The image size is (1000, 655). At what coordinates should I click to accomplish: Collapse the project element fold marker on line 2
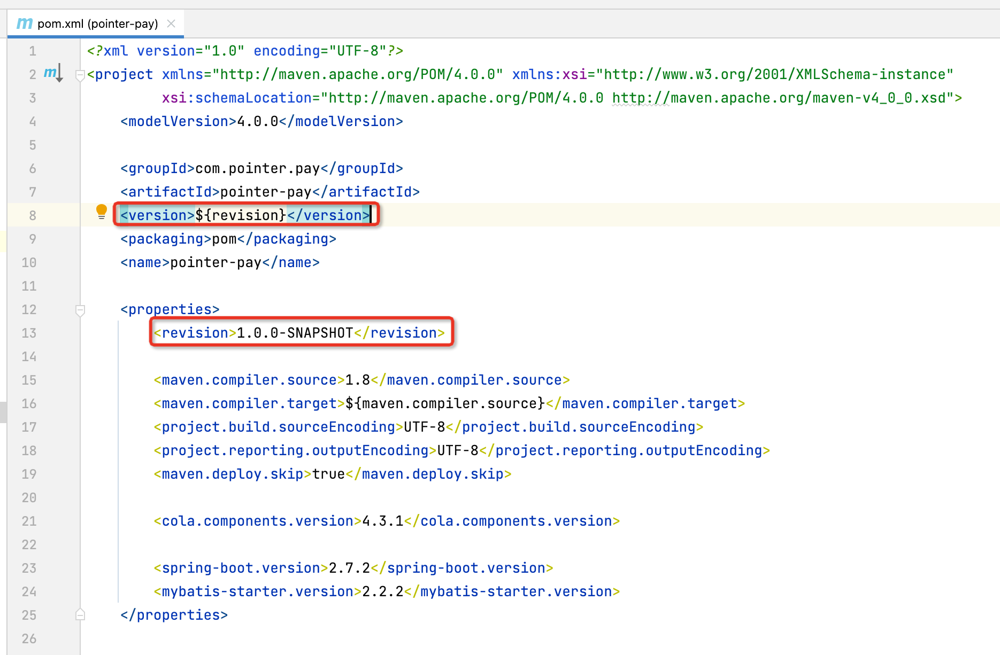point(80,75)
